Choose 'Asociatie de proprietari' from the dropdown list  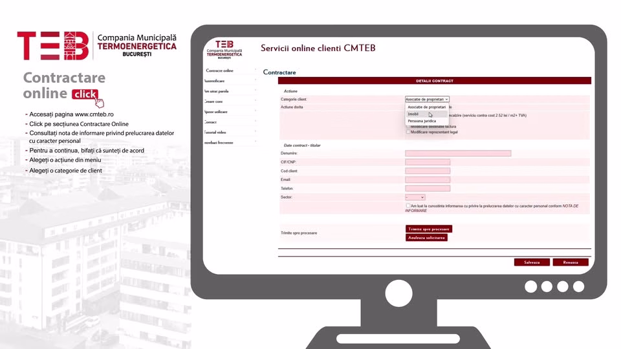point(426,107)
